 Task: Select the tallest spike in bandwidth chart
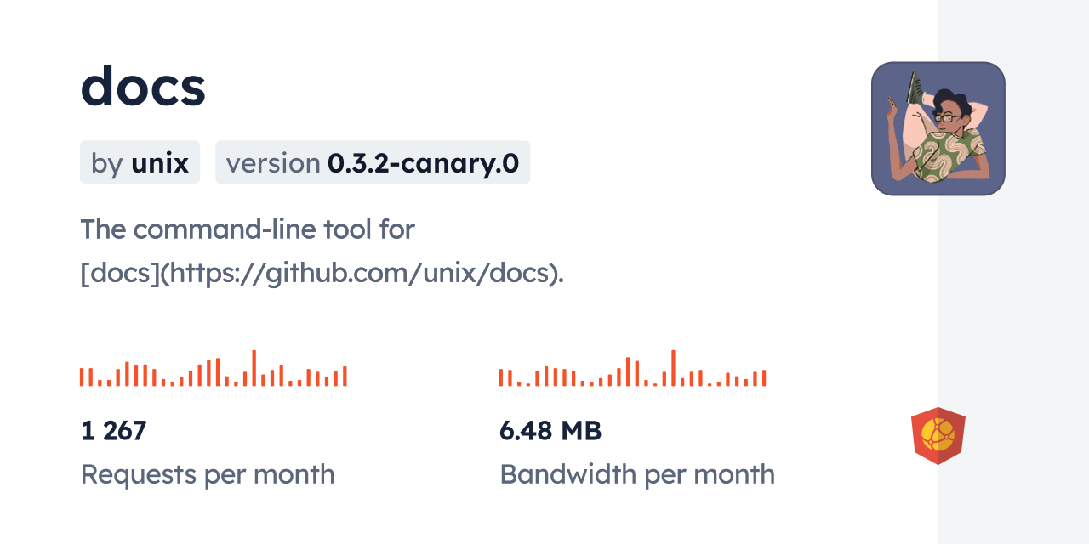(673, 368)
